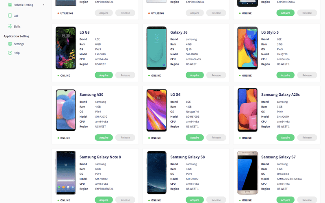Open the Skills menu item
Viewport: 325px width, 203px height.
point(17,26)
